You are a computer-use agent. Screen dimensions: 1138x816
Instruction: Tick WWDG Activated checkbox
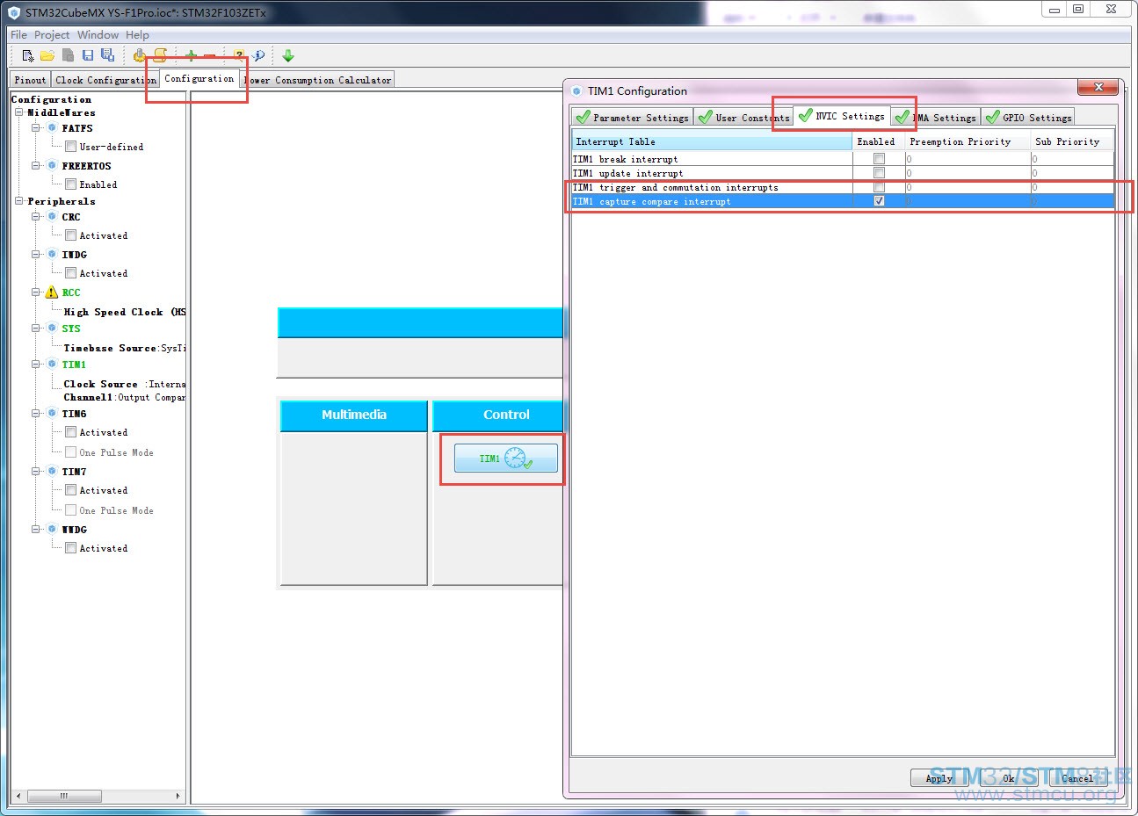[x=70, y=548]
